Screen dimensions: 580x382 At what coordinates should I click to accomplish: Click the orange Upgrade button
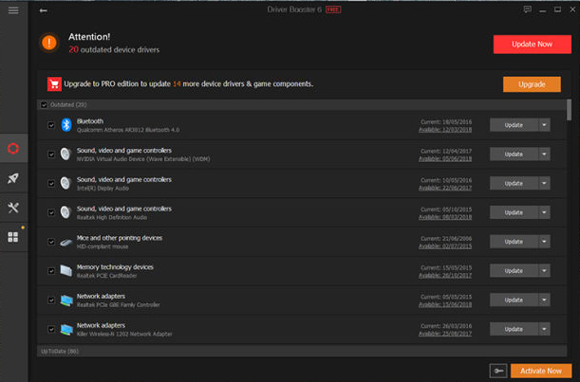pos(532,84)
